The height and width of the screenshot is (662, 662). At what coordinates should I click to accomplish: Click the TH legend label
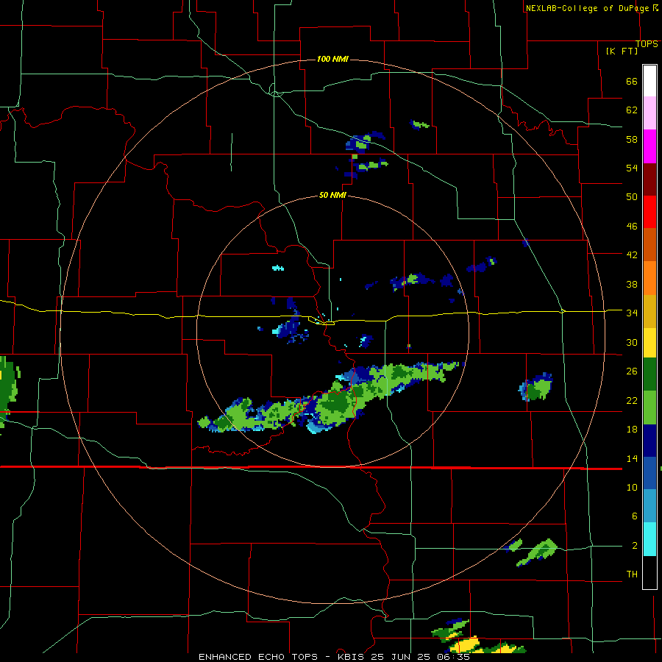coord(632,574)
